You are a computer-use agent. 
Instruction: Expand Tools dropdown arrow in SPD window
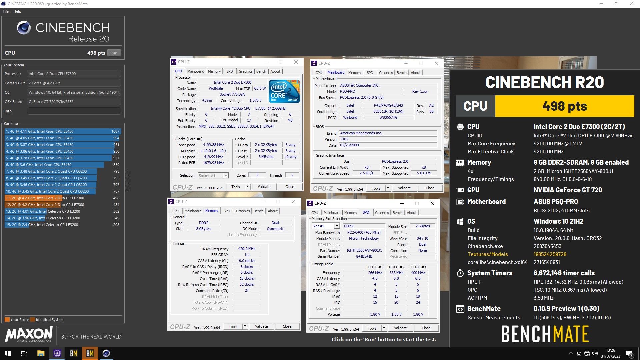(x=384, y=328)
